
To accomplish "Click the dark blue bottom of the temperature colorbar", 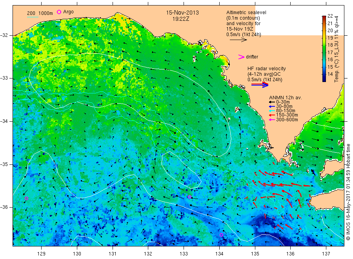I will coord(324,80).
